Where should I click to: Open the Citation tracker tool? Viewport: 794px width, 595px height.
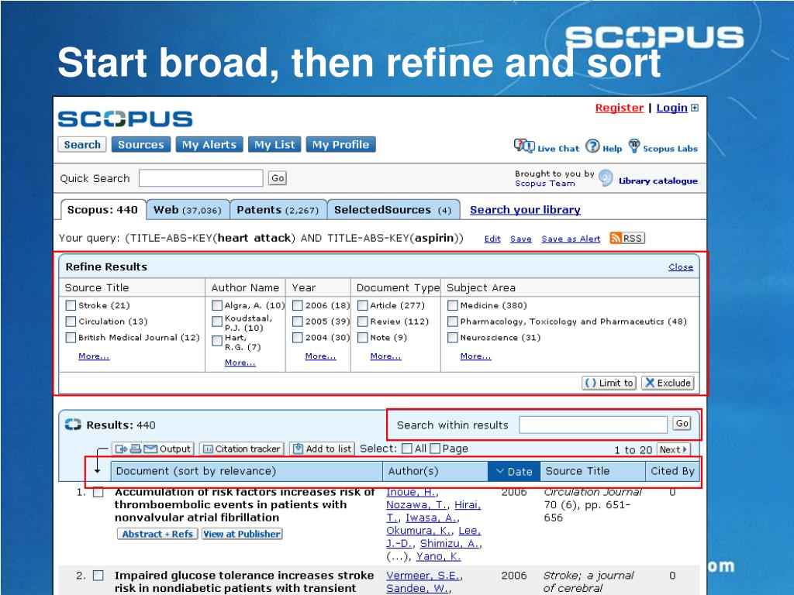point(242,449)
